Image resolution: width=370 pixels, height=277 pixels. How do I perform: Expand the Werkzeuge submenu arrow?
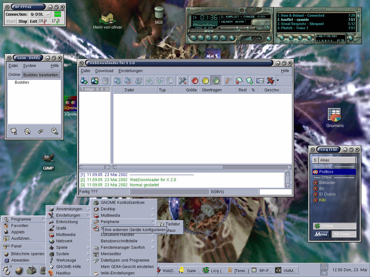[x=88, y=260]
